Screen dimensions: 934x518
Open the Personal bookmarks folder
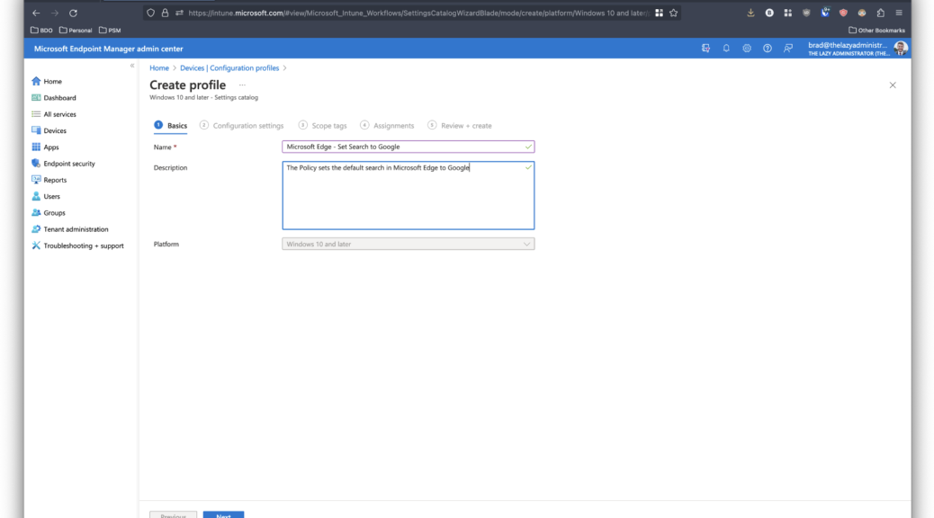(x=76, y=30)
